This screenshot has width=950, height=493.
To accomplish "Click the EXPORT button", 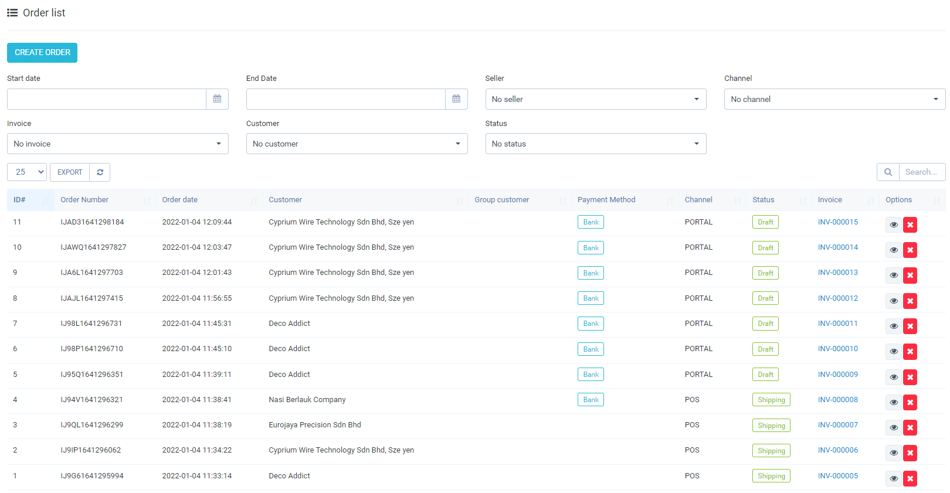I will (70, 172).
